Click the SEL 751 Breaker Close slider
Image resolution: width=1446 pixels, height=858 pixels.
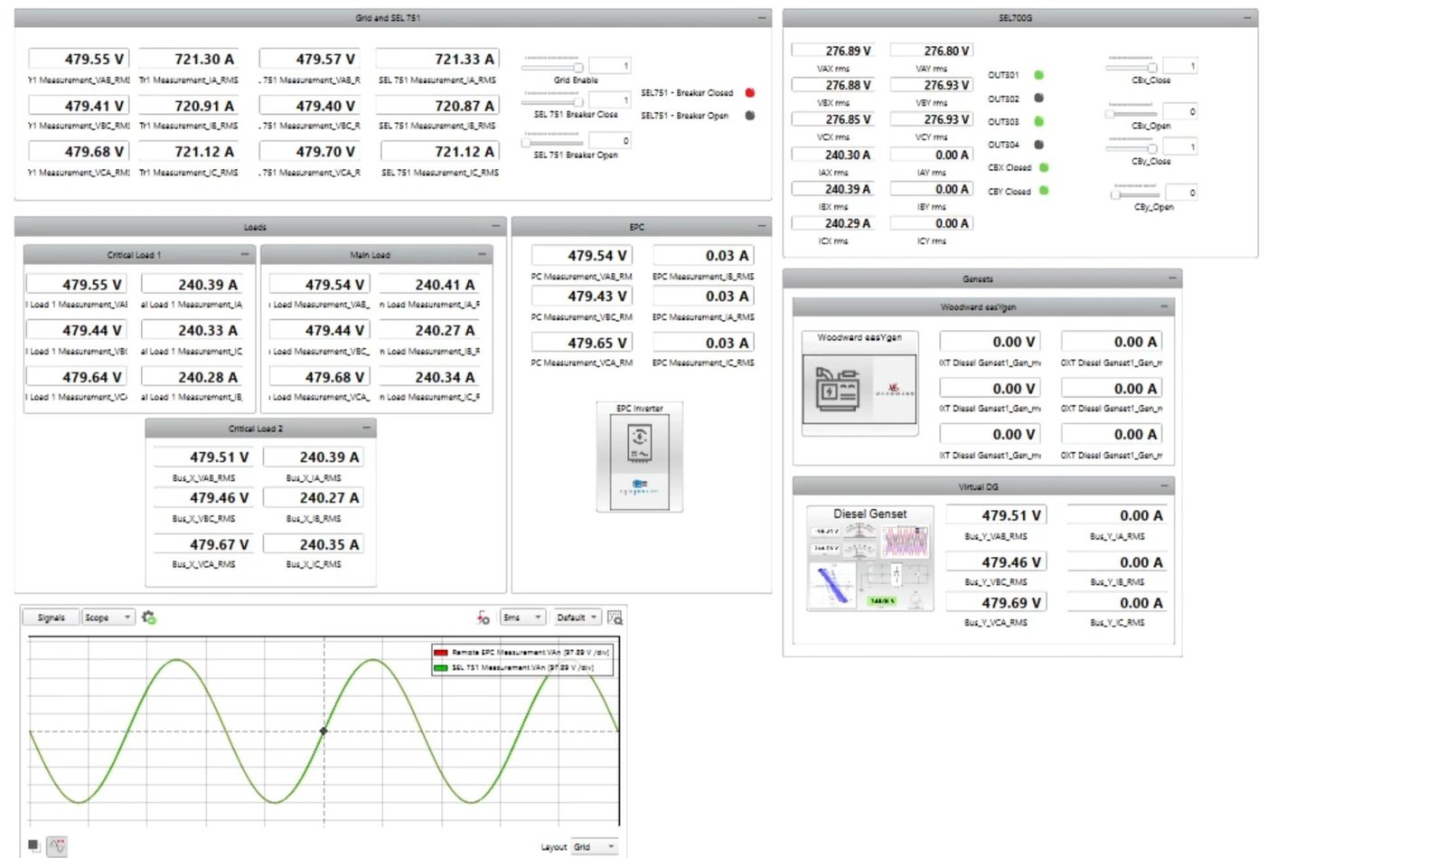pos(553,101)
